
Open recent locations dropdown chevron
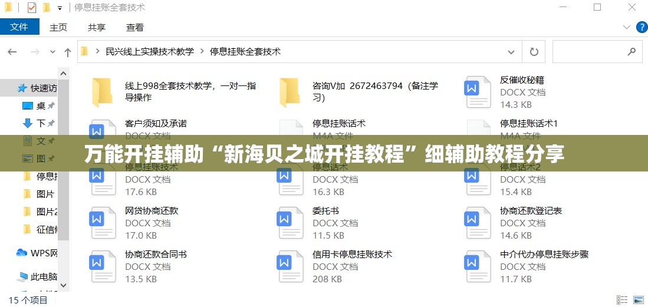tap(52, 52)
